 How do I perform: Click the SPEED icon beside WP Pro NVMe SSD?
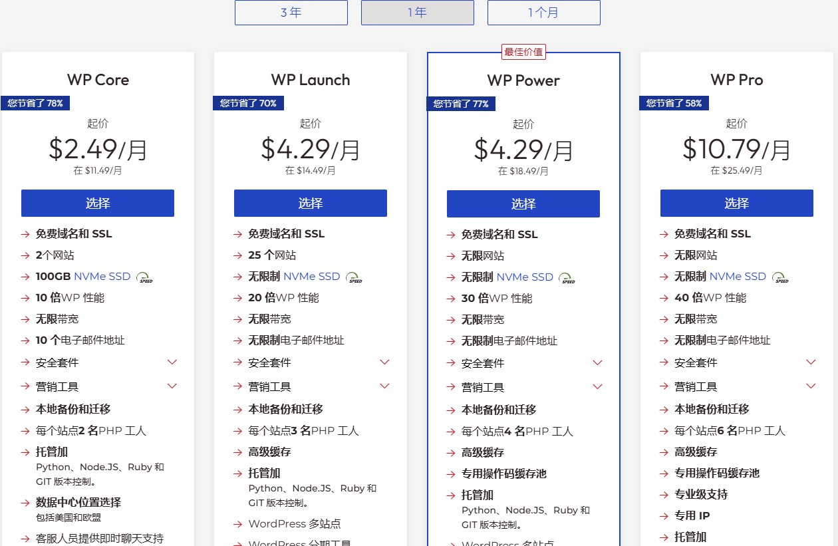tap(779, 277)
